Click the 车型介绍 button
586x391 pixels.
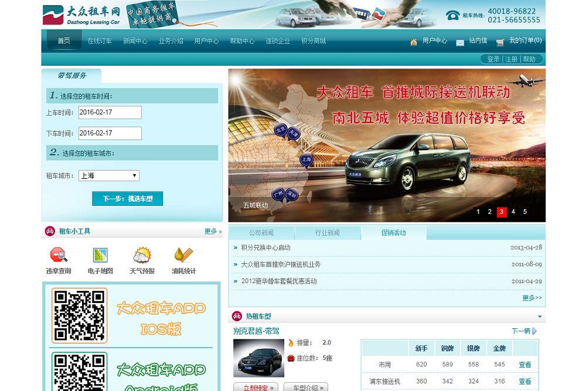click(x=306, y=387)
